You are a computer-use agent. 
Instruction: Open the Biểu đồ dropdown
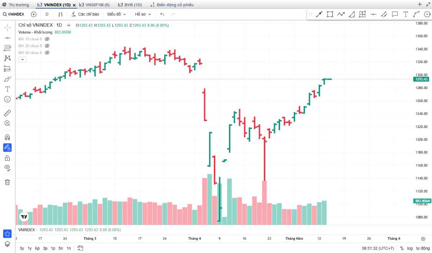[x=117, y=14]
